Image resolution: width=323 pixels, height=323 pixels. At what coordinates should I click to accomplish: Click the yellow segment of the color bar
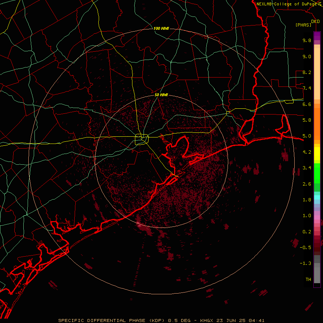pos(317,154)
